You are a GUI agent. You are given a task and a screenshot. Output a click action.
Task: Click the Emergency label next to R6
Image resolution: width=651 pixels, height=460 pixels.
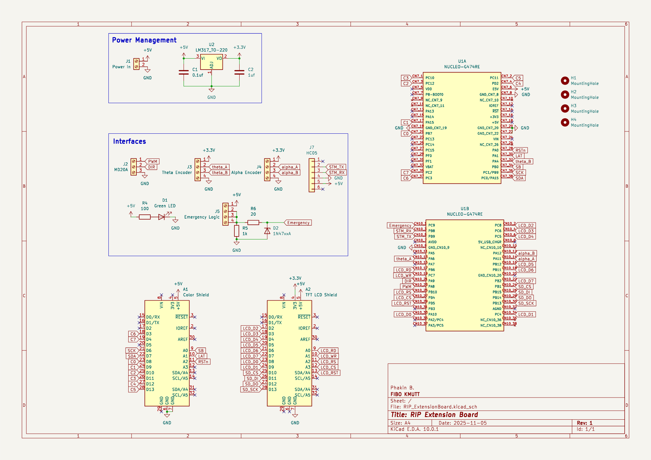(298, 223)
